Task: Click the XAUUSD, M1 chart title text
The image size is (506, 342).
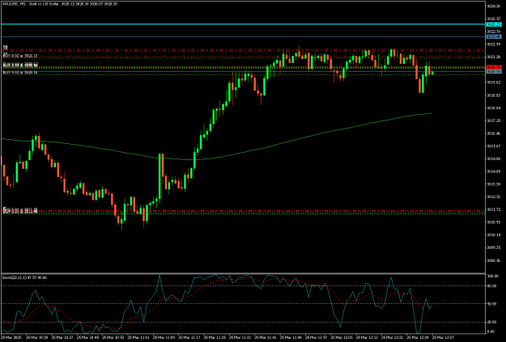Action: [60, 4]
